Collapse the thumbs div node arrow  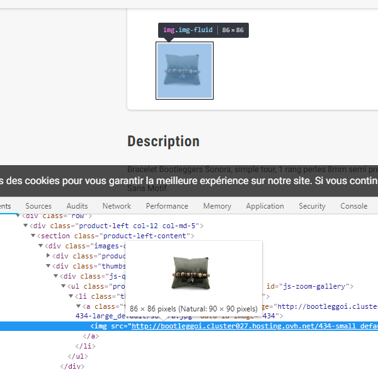(48, 266)
